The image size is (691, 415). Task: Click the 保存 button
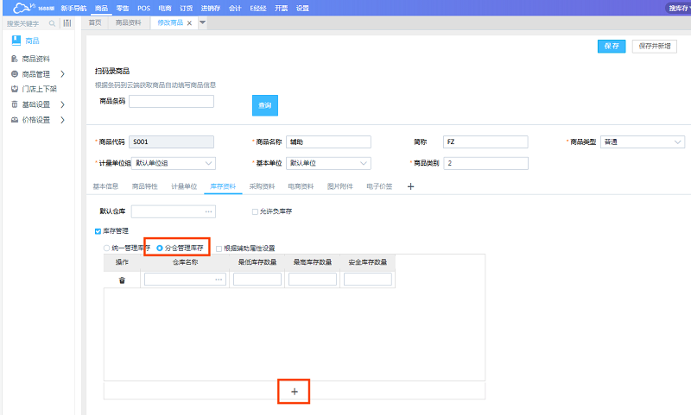(x=612, y=47)
